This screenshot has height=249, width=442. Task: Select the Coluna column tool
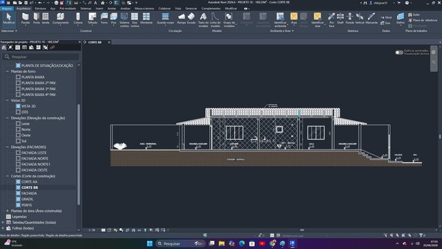[78, 19]
